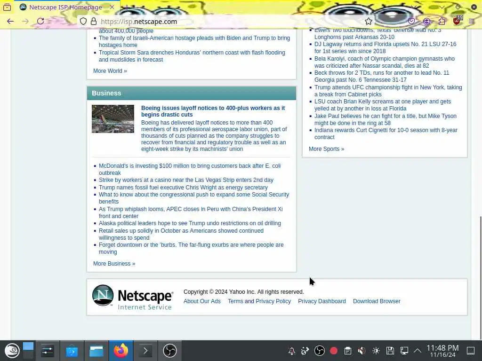This screenshot has height=361, width=482.
Task: Open McDonald's $100 million investment story
Action: click(x=190, y=169)
